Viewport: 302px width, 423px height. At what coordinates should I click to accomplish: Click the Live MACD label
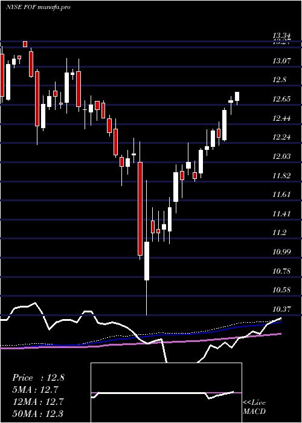click(x=254, y=407)
